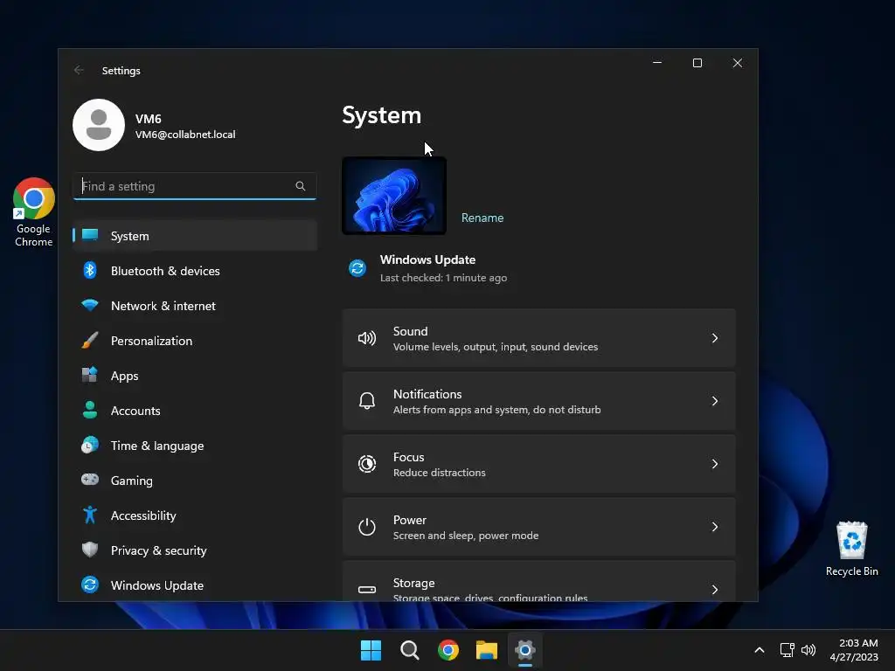Screen dimensions: 895x671
Task: Click the Focus icon in System list
Action: click(366, 464)
